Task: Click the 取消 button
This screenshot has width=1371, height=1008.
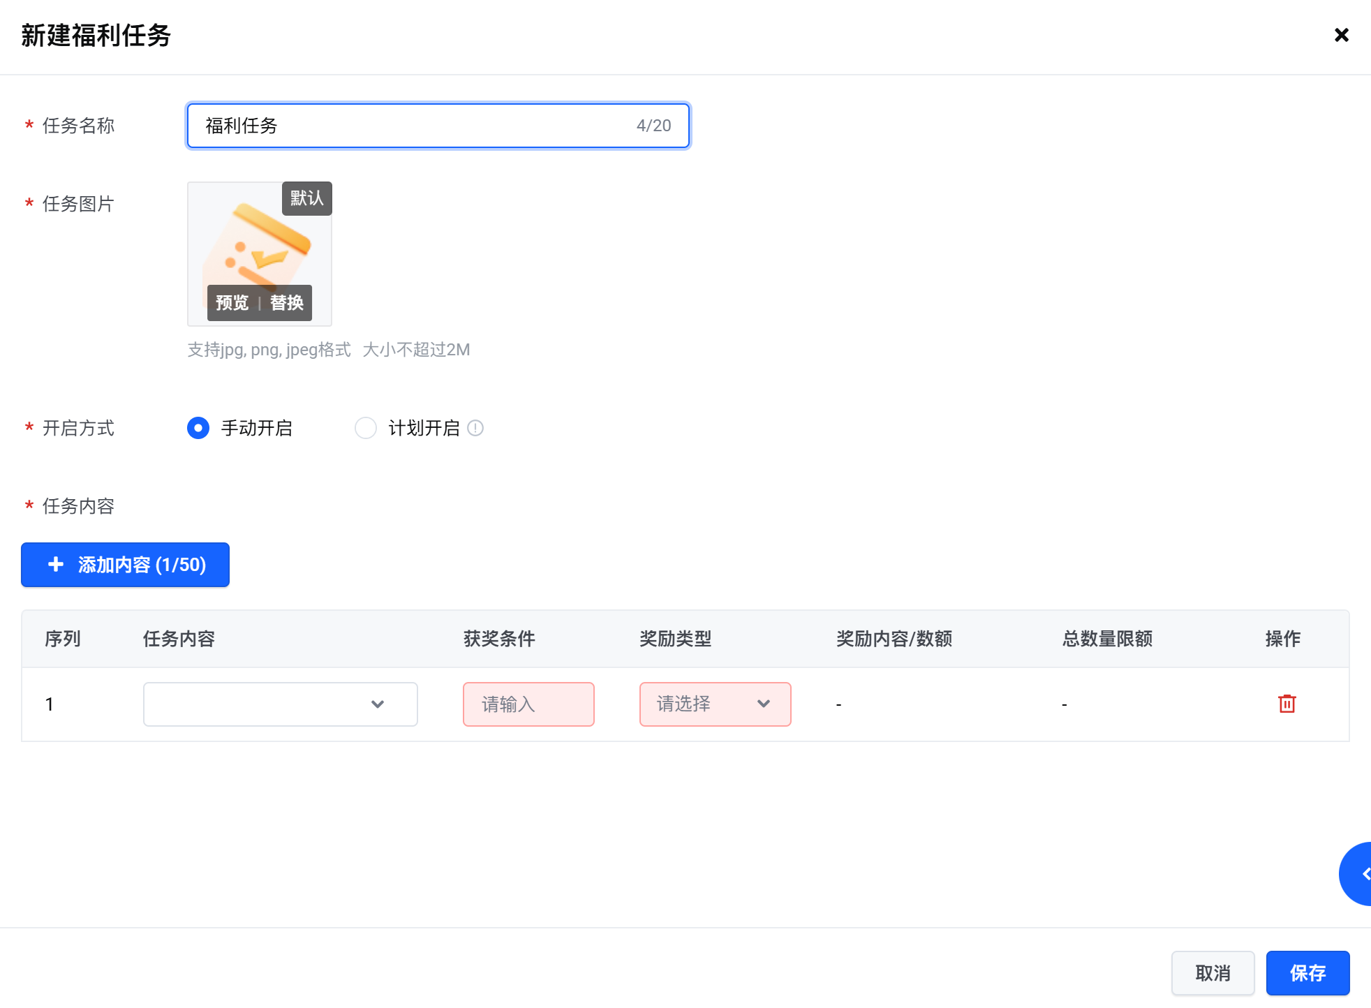Action: [x=1213, y=973]
